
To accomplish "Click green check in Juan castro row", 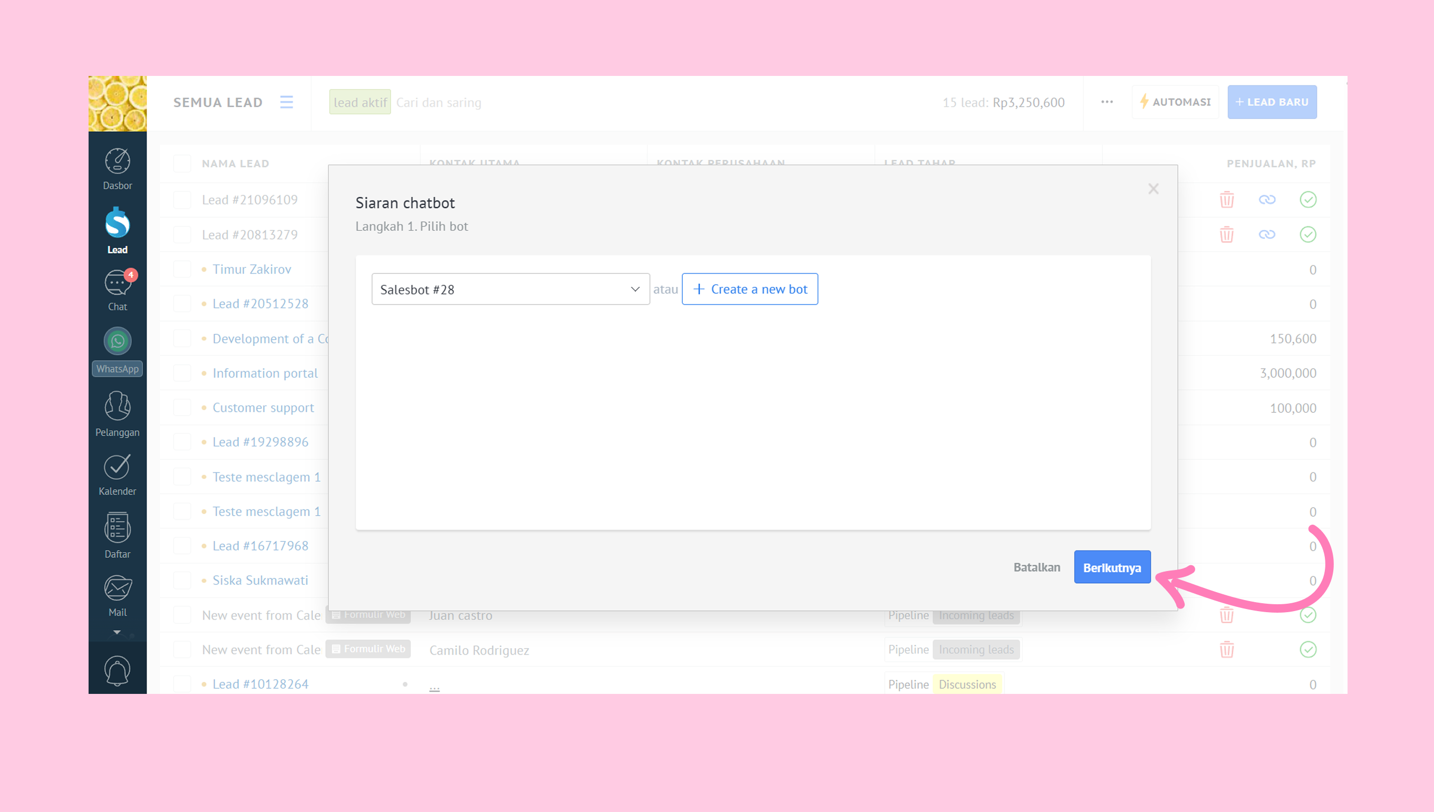I will [1308, 615].
